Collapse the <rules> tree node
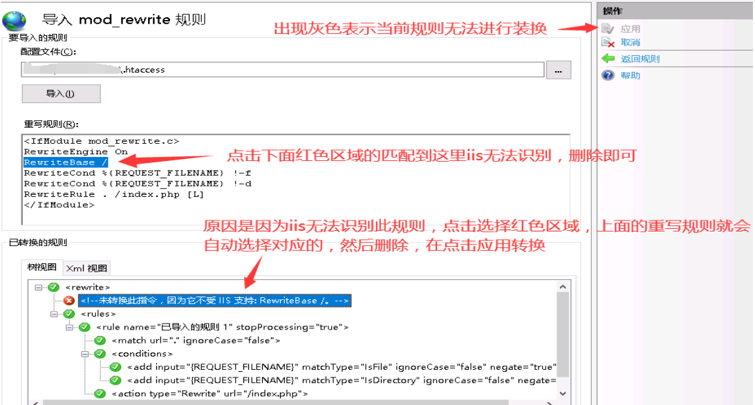Screen dimensions: 755x405 click(x=55, y=314)
